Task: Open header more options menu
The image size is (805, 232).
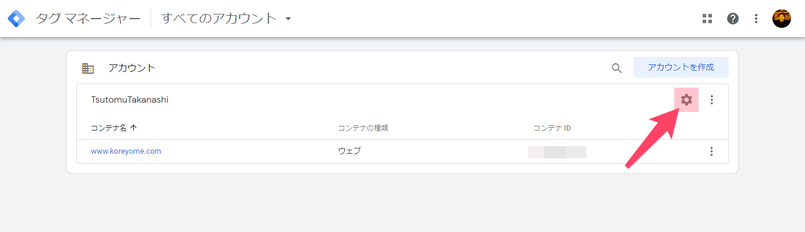Action: pyautogui.click(x=756, y=19)
